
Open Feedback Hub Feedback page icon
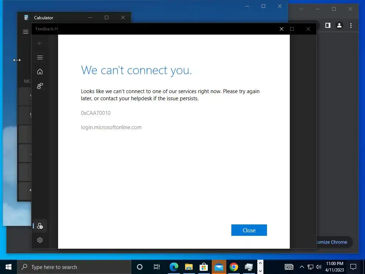click(x=40, y=86)
